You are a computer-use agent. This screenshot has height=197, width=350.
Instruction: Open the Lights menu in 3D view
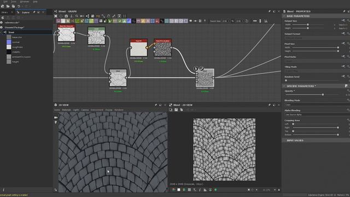[x=76, y=110]
